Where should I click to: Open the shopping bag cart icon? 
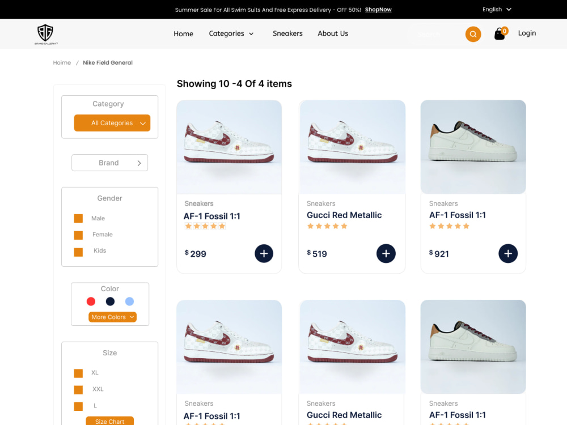(501, 33)
